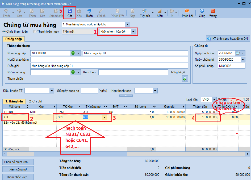Viewport: 251px width, 180px height.
Task: Expand Hạn thanh toán dropdown
Action: coord(155,91)
